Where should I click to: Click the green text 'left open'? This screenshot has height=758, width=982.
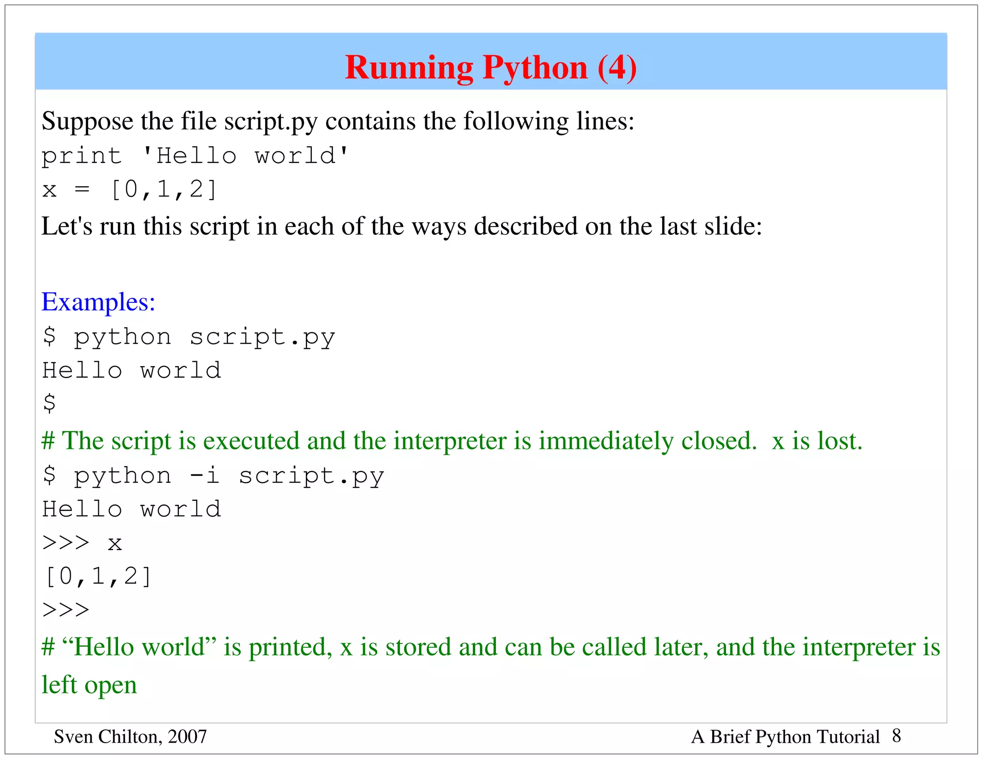pyautogui.click(x=89, y=685)
